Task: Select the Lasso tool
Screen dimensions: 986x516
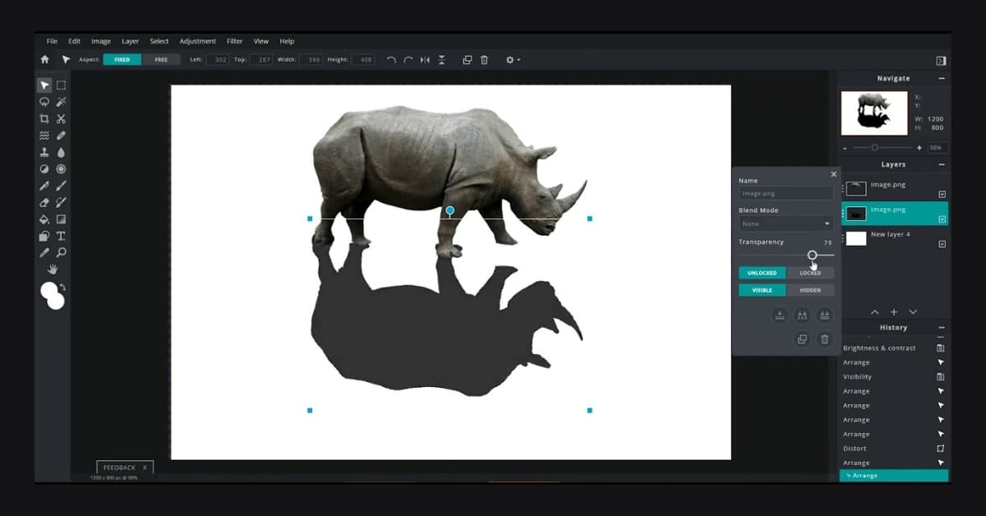Action: pos(44,102)
